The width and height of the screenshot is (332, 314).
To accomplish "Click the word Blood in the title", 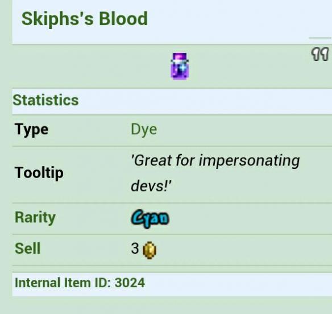I will pyautogui.click(x=123, y=19).
